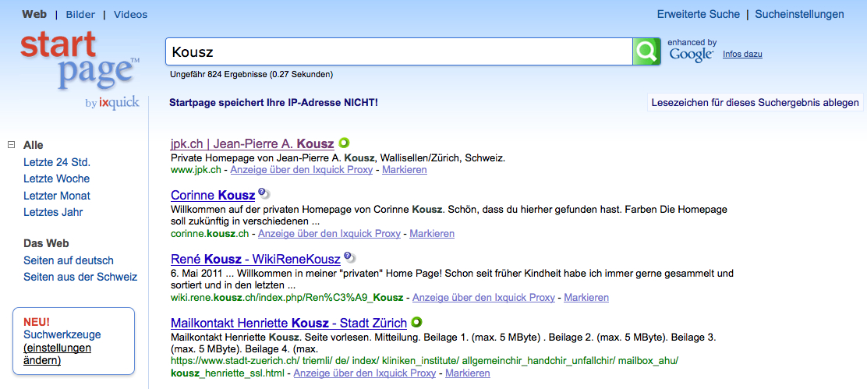
Task: Open corinne.kousz.ch via Ixquick Proxy
Action: (329, 233)
